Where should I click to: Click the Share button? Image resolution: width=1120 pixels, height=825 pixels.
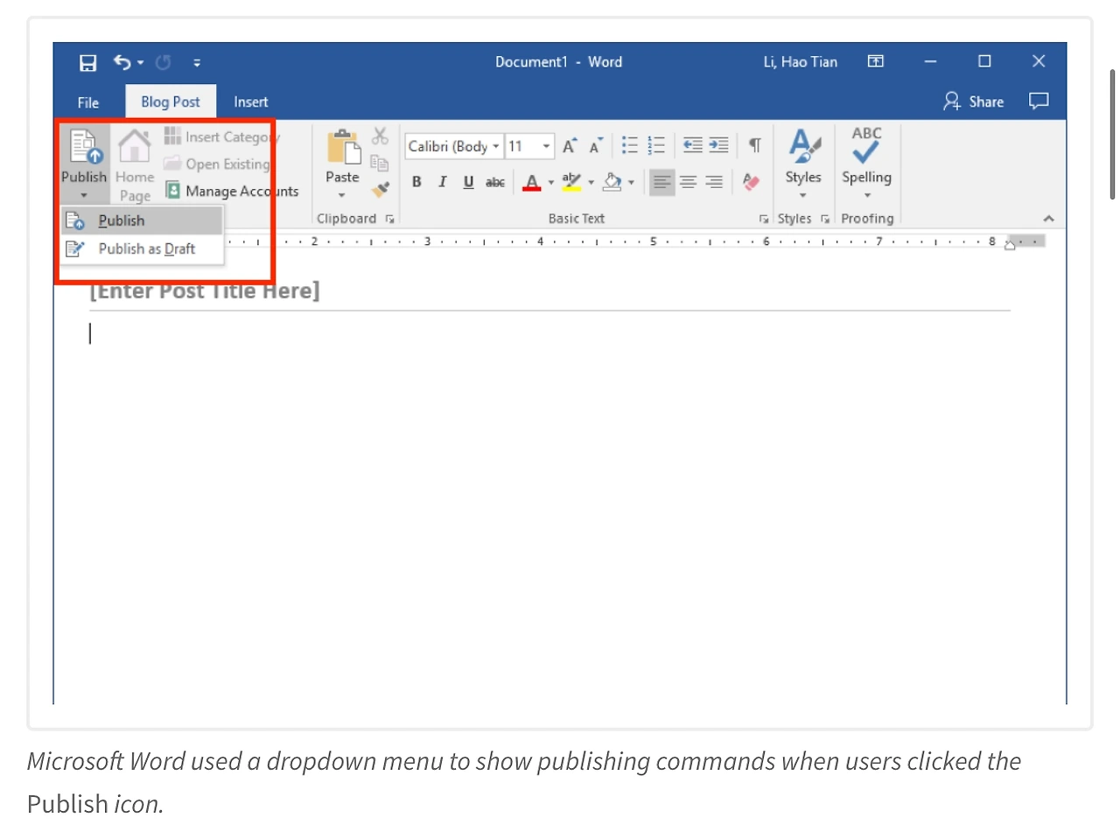point(973,102)
